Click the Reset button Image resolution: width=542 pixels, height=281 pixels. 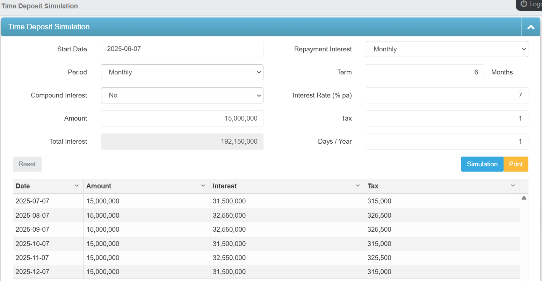pos(27,164)
